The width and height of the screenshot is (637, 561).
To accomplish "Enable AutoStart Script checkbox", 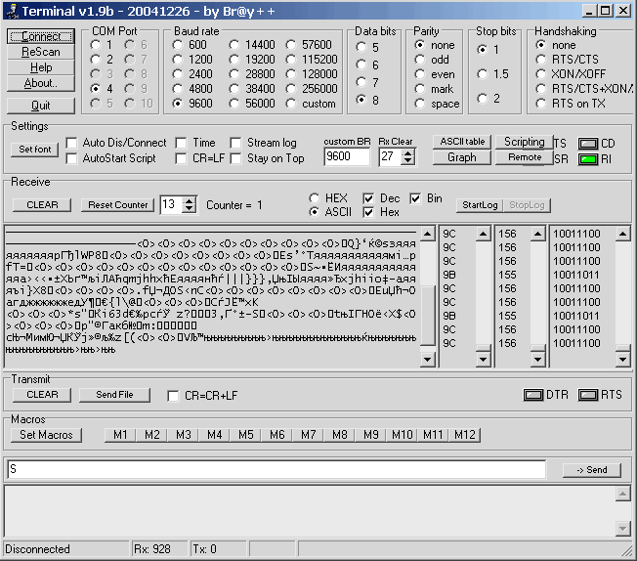I will click(72, 158).
